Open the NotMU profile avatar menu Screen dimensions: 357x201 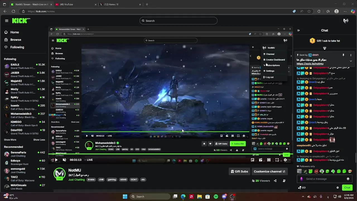tap(346, 21)
